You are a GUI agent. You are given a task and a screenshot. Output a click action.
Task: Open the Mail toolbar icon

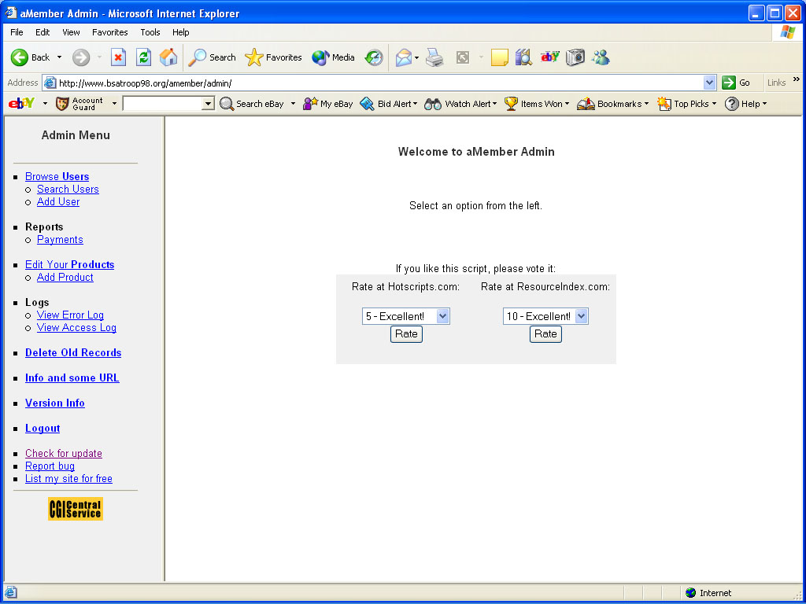point(404,57)
